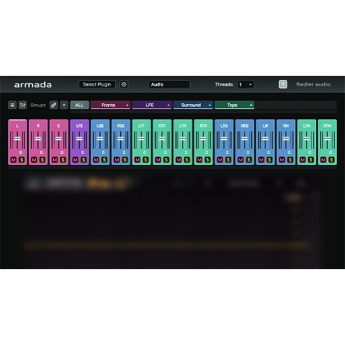345x345 pixels.
Task: Click the plus icon on the Tops group
Action: click(251, 105)
